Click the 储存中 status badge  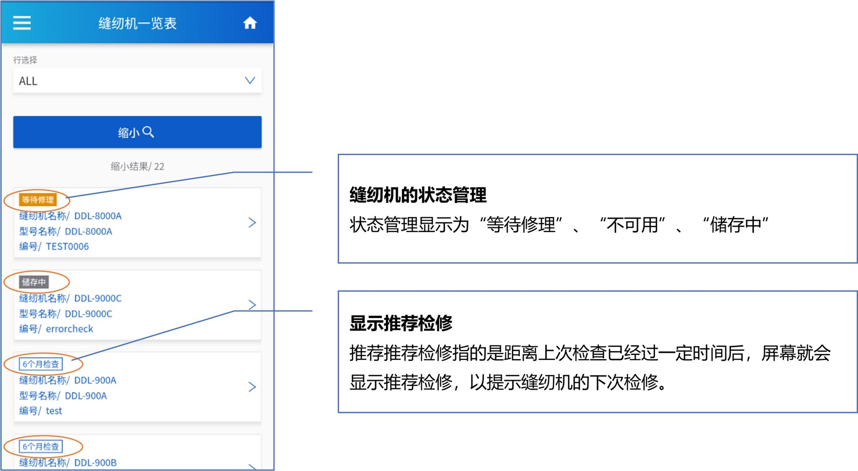coord(34,282)
